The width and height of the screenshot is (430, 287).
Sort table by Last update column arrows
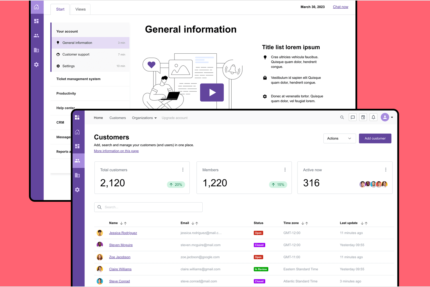(x=364, y=223)
